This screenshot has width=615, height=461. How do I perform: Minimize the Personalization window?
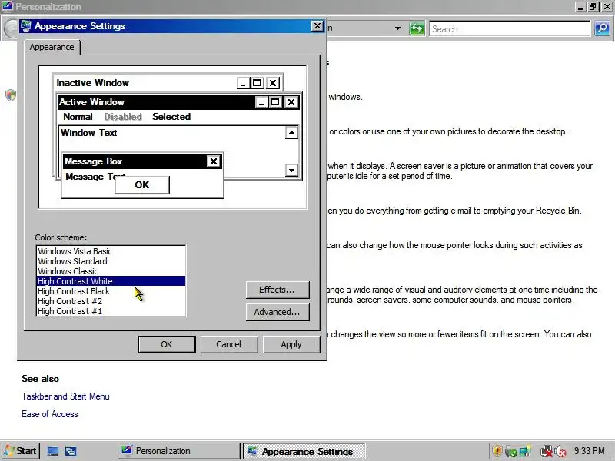coord(581,6)
